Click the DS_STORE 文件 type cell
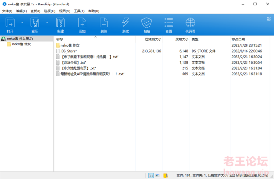Screen dimensions: 274x179 [x=204, y=51]
